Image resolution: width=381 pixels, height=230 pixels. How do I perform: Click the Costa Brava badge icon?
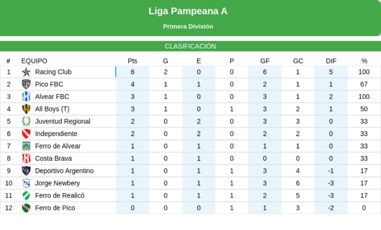[x=26, y=158]
